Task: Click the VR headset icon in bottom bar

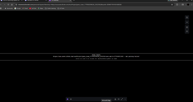Action: click(x=119, y=99)
